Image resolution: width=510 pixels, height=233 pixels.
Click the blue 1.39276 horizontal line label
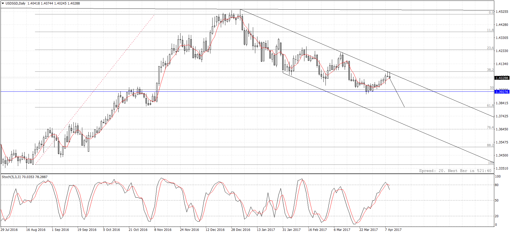tap(502, 92)
